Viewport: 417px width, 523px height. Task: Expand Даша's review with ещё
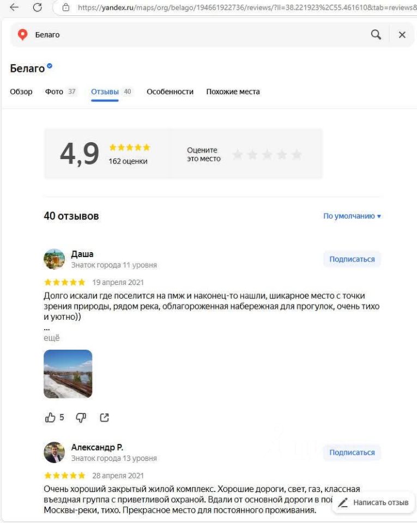pyautogui.click(x=52, y=338)
